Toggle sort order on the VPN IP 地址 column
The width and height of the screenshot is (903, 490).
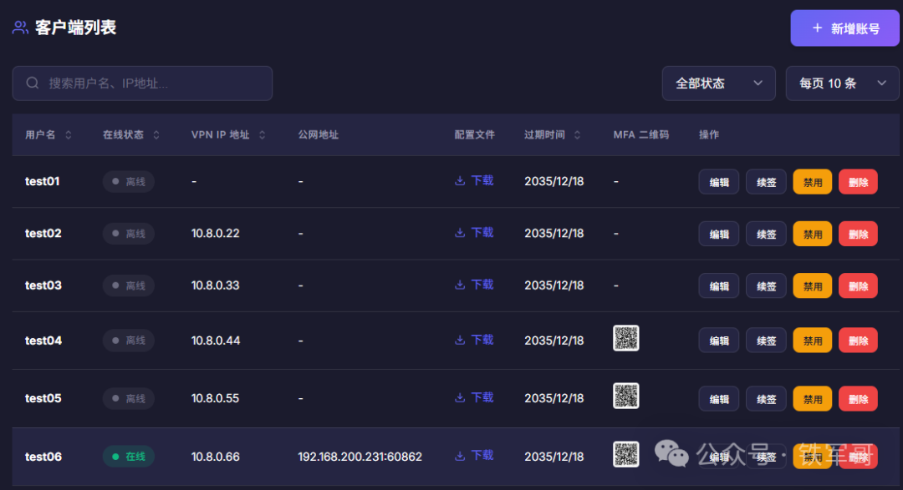coord(263,134)
